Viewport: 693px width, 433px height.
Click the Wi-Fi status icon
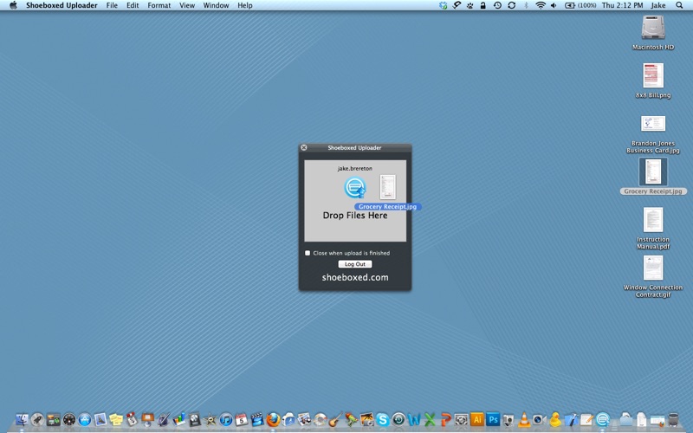(x=540, y=5)
